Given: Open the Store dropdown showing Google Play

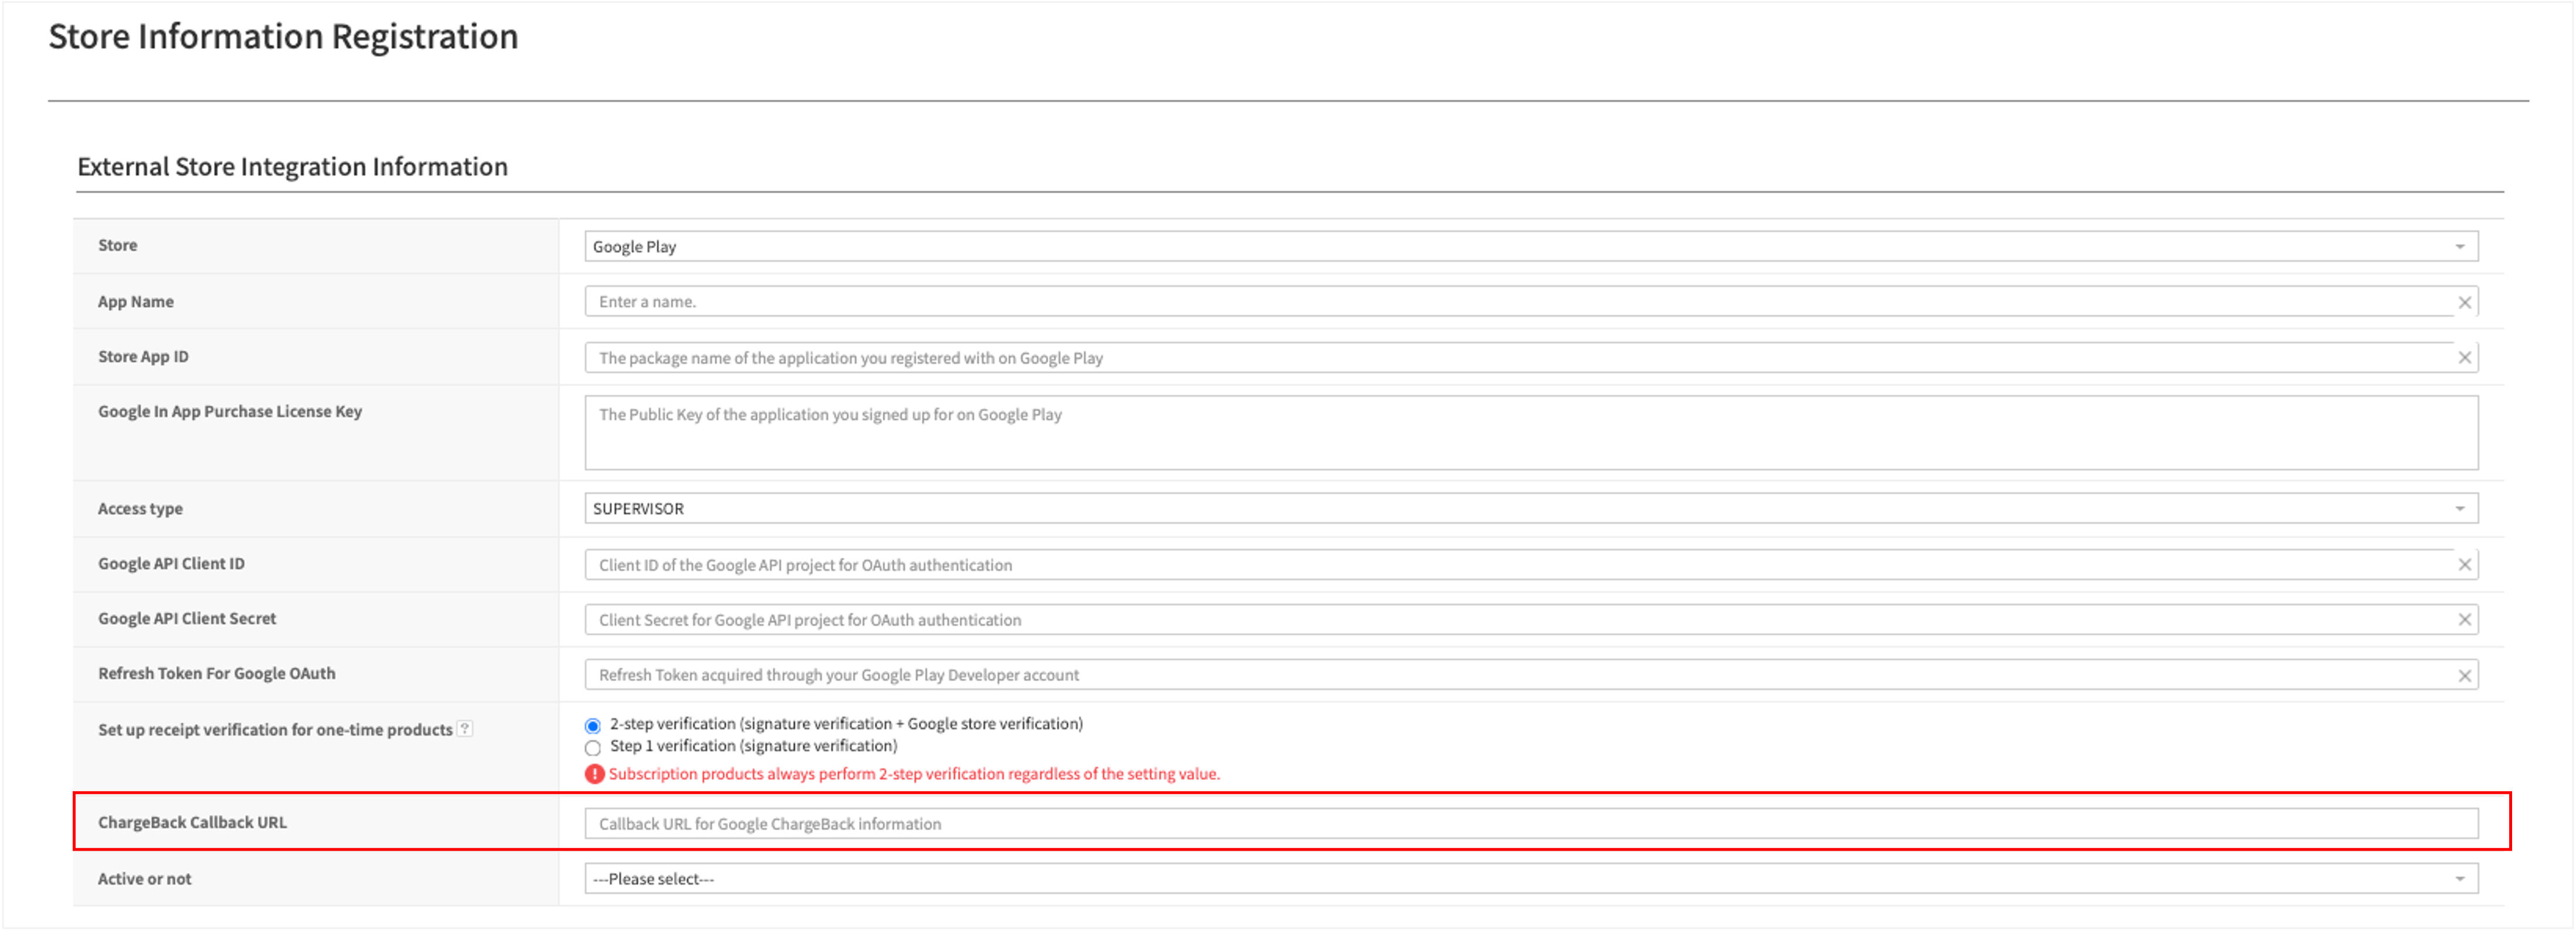Looking at the screenshot, I should [1531, 247].
